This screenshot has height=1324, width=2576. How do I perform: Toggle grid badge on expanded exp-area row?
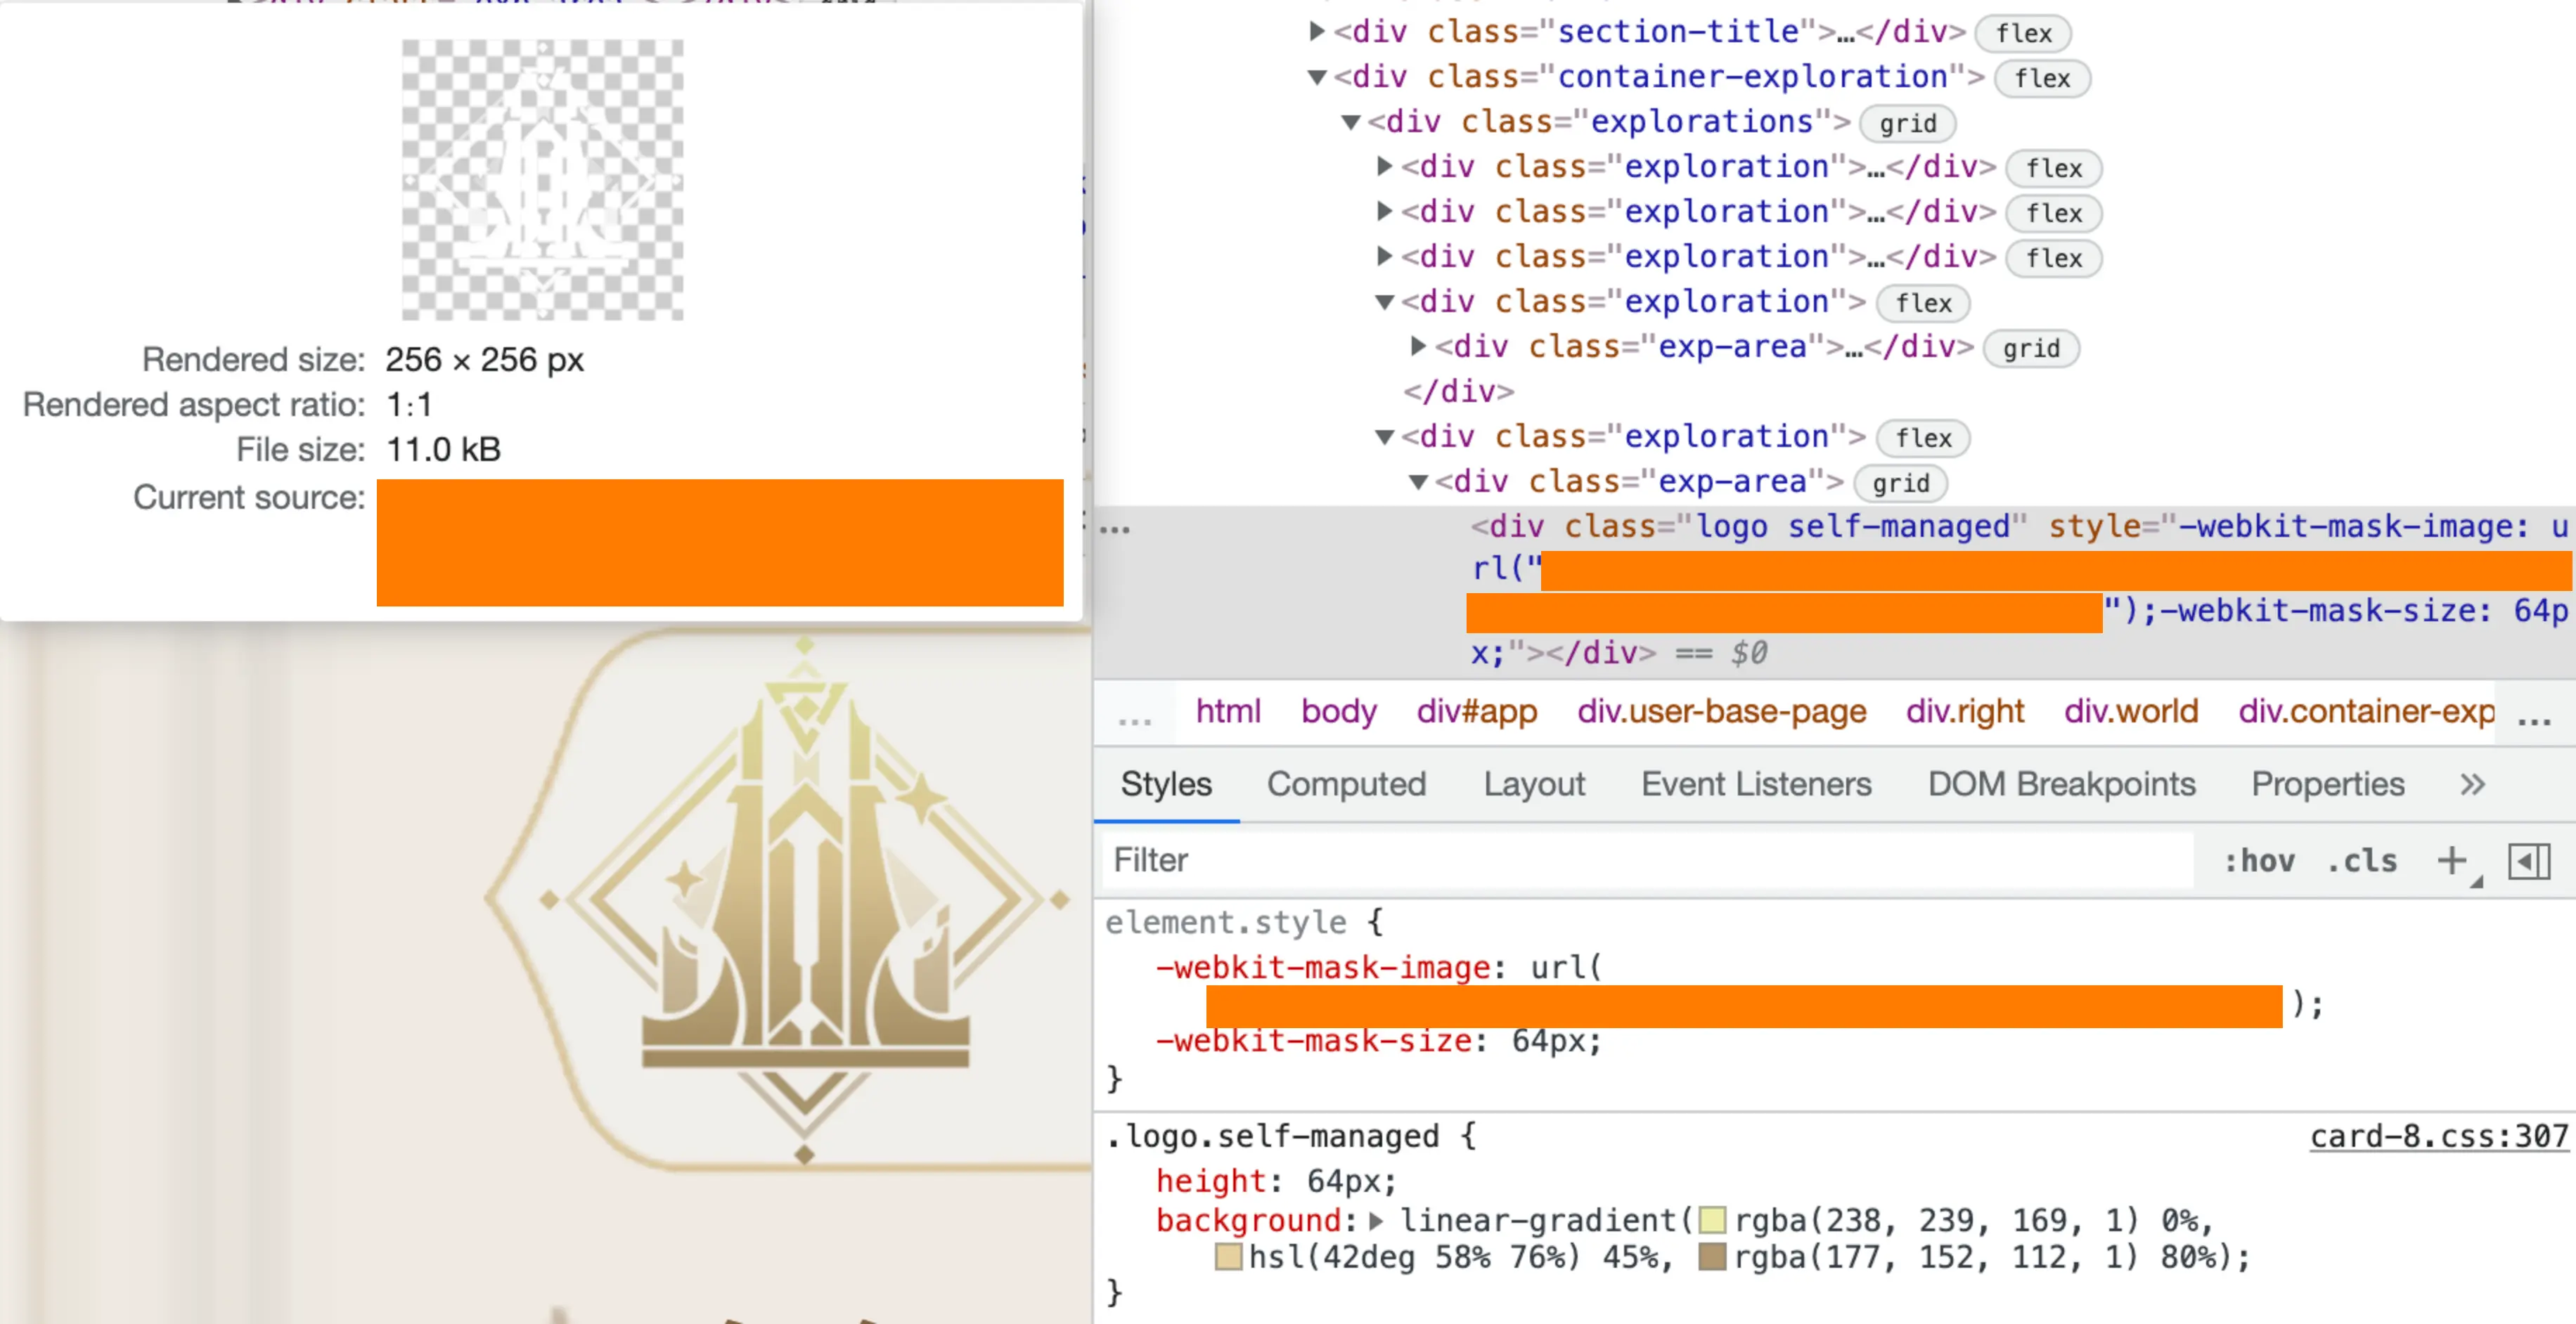[1900, 483]
